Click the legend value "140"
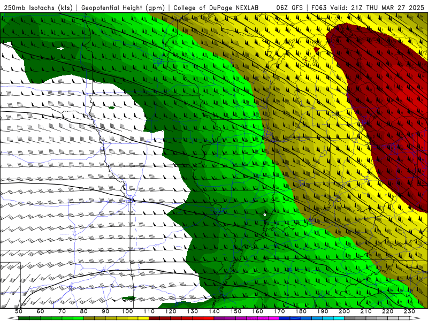The width and height of the screenshot is (428, 321). tap(214, 311)
